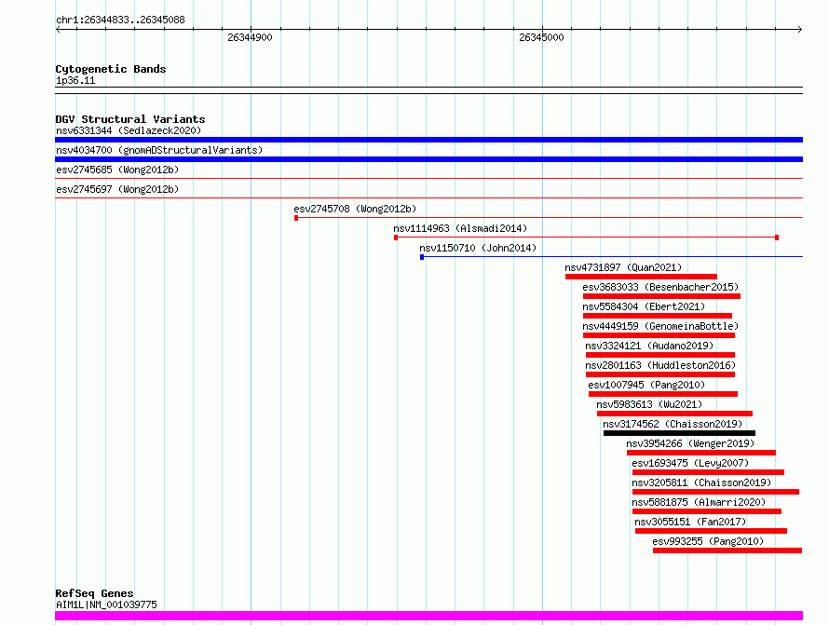Click the DGV Structural Variants track title

tap(130, 119)
